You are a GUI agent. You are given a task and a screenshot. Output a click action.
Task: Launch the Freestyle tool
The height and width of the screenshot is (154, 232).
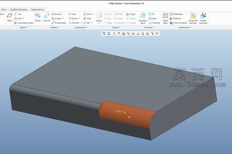(154, 23)
